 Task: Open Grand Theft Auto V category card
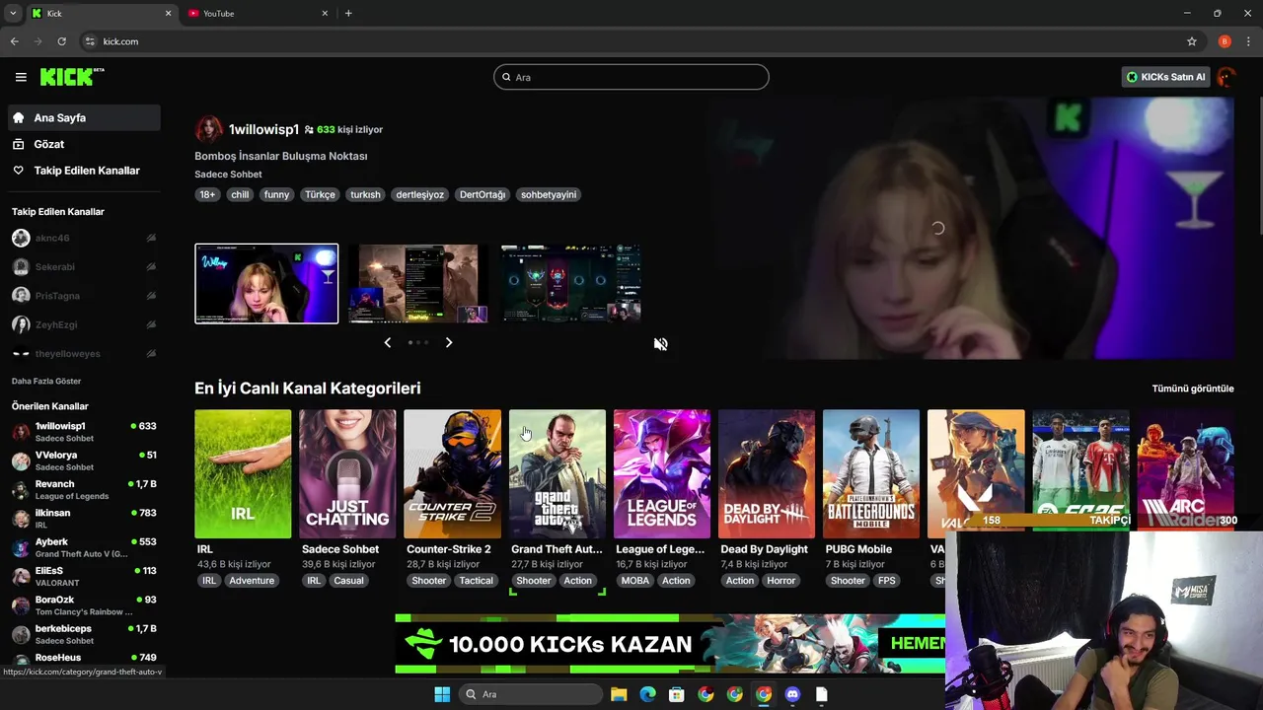point(557,474)
